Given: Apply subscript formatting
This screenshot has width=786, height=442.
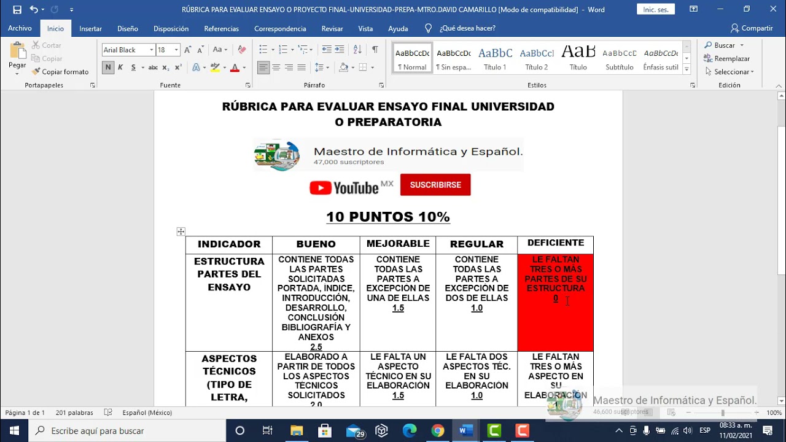Looking at the screenshot, I should click(166, 68).
